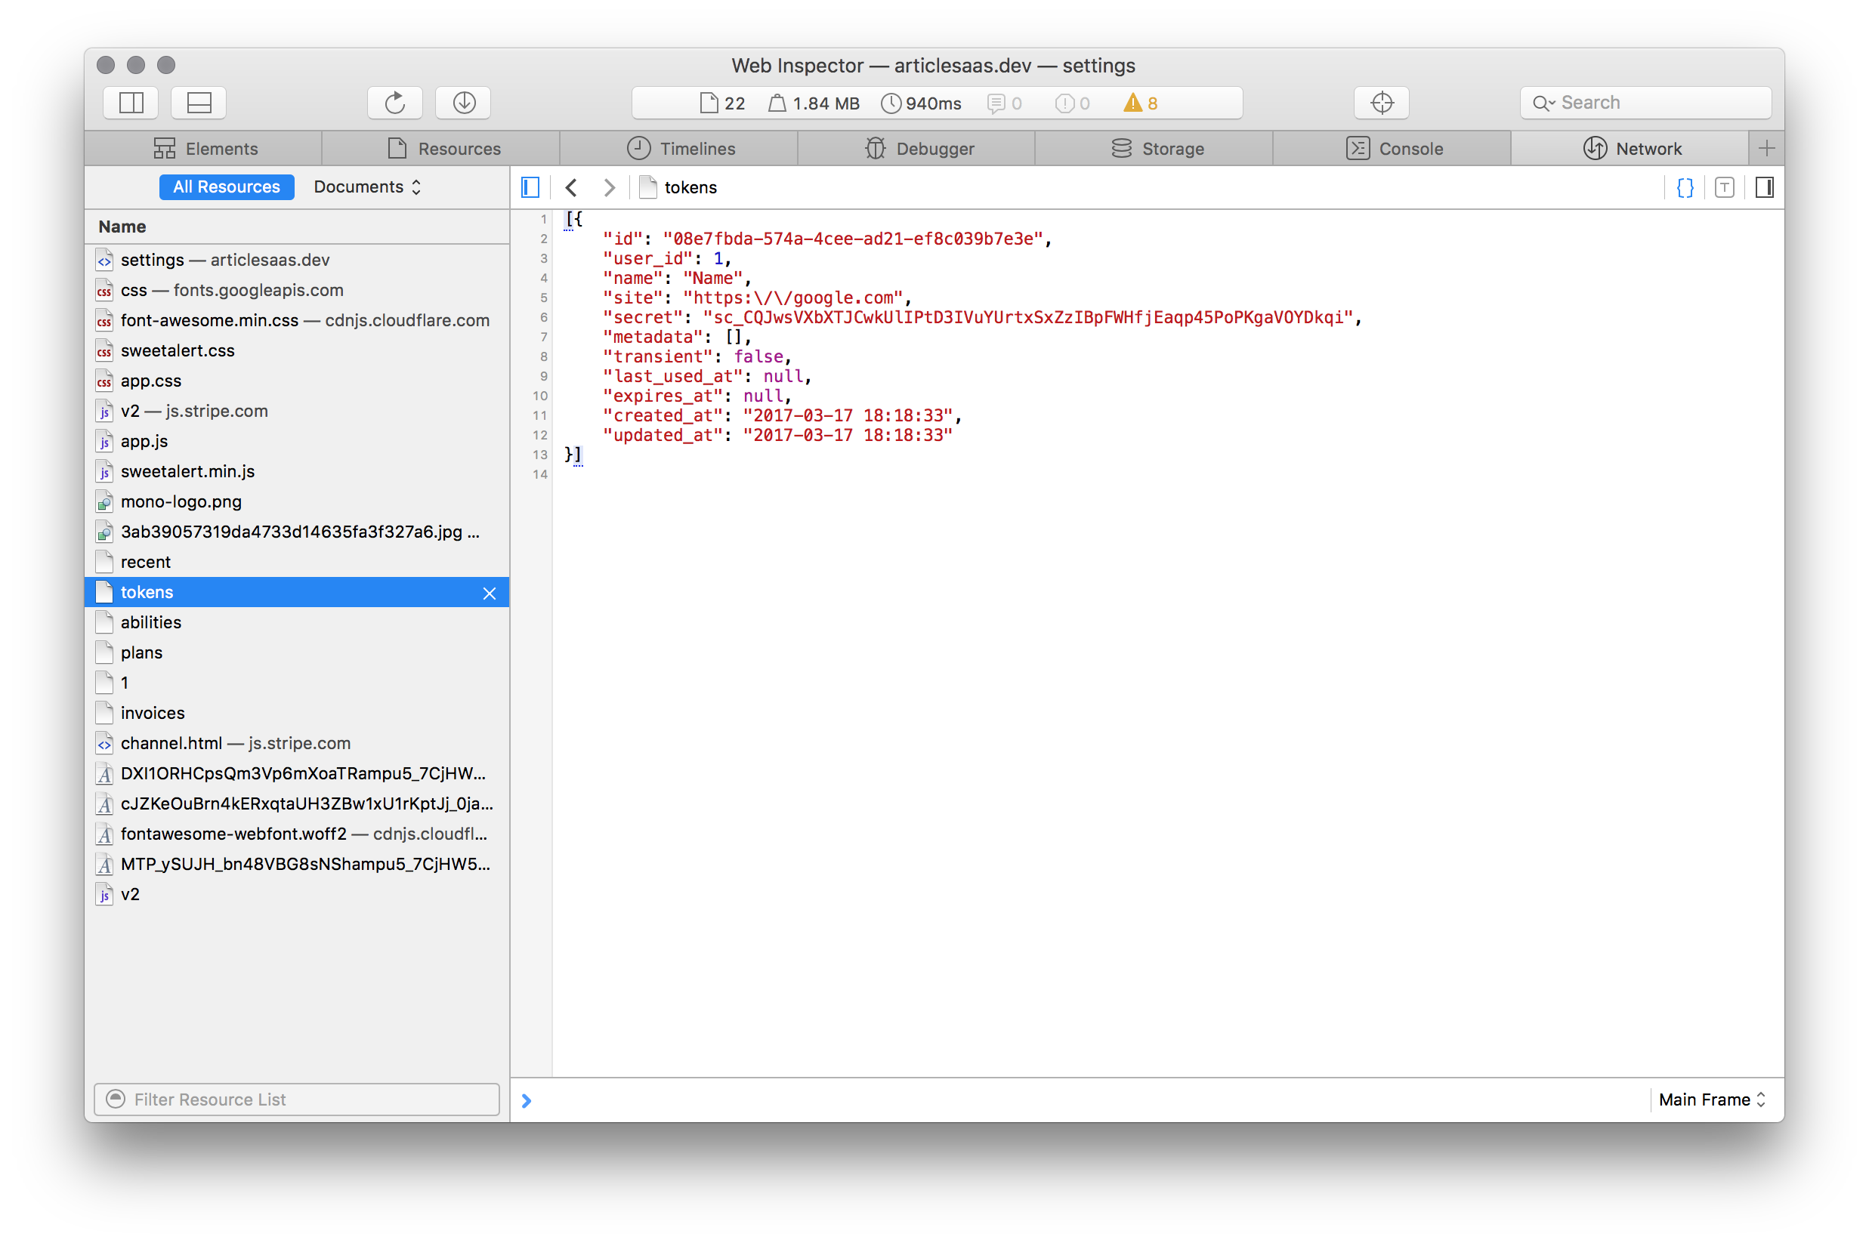Toggle pretty print curly braces button
1869x1243 pixels.
pyautogui.click(x=1685, y=188)
